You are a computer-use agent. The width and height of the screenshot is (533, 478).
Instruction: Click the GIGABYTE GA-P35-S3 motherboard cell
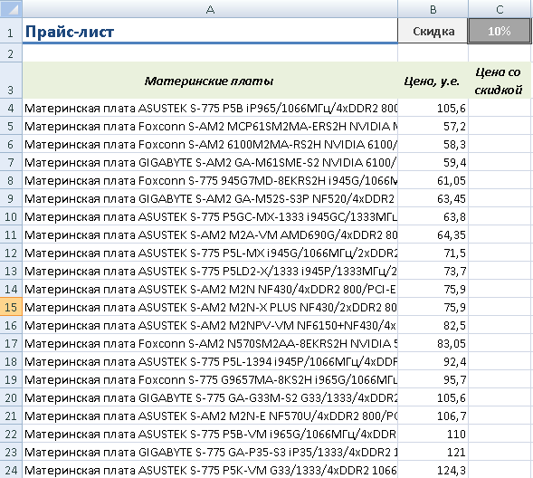pyautogui.click(x=210, y=452)
